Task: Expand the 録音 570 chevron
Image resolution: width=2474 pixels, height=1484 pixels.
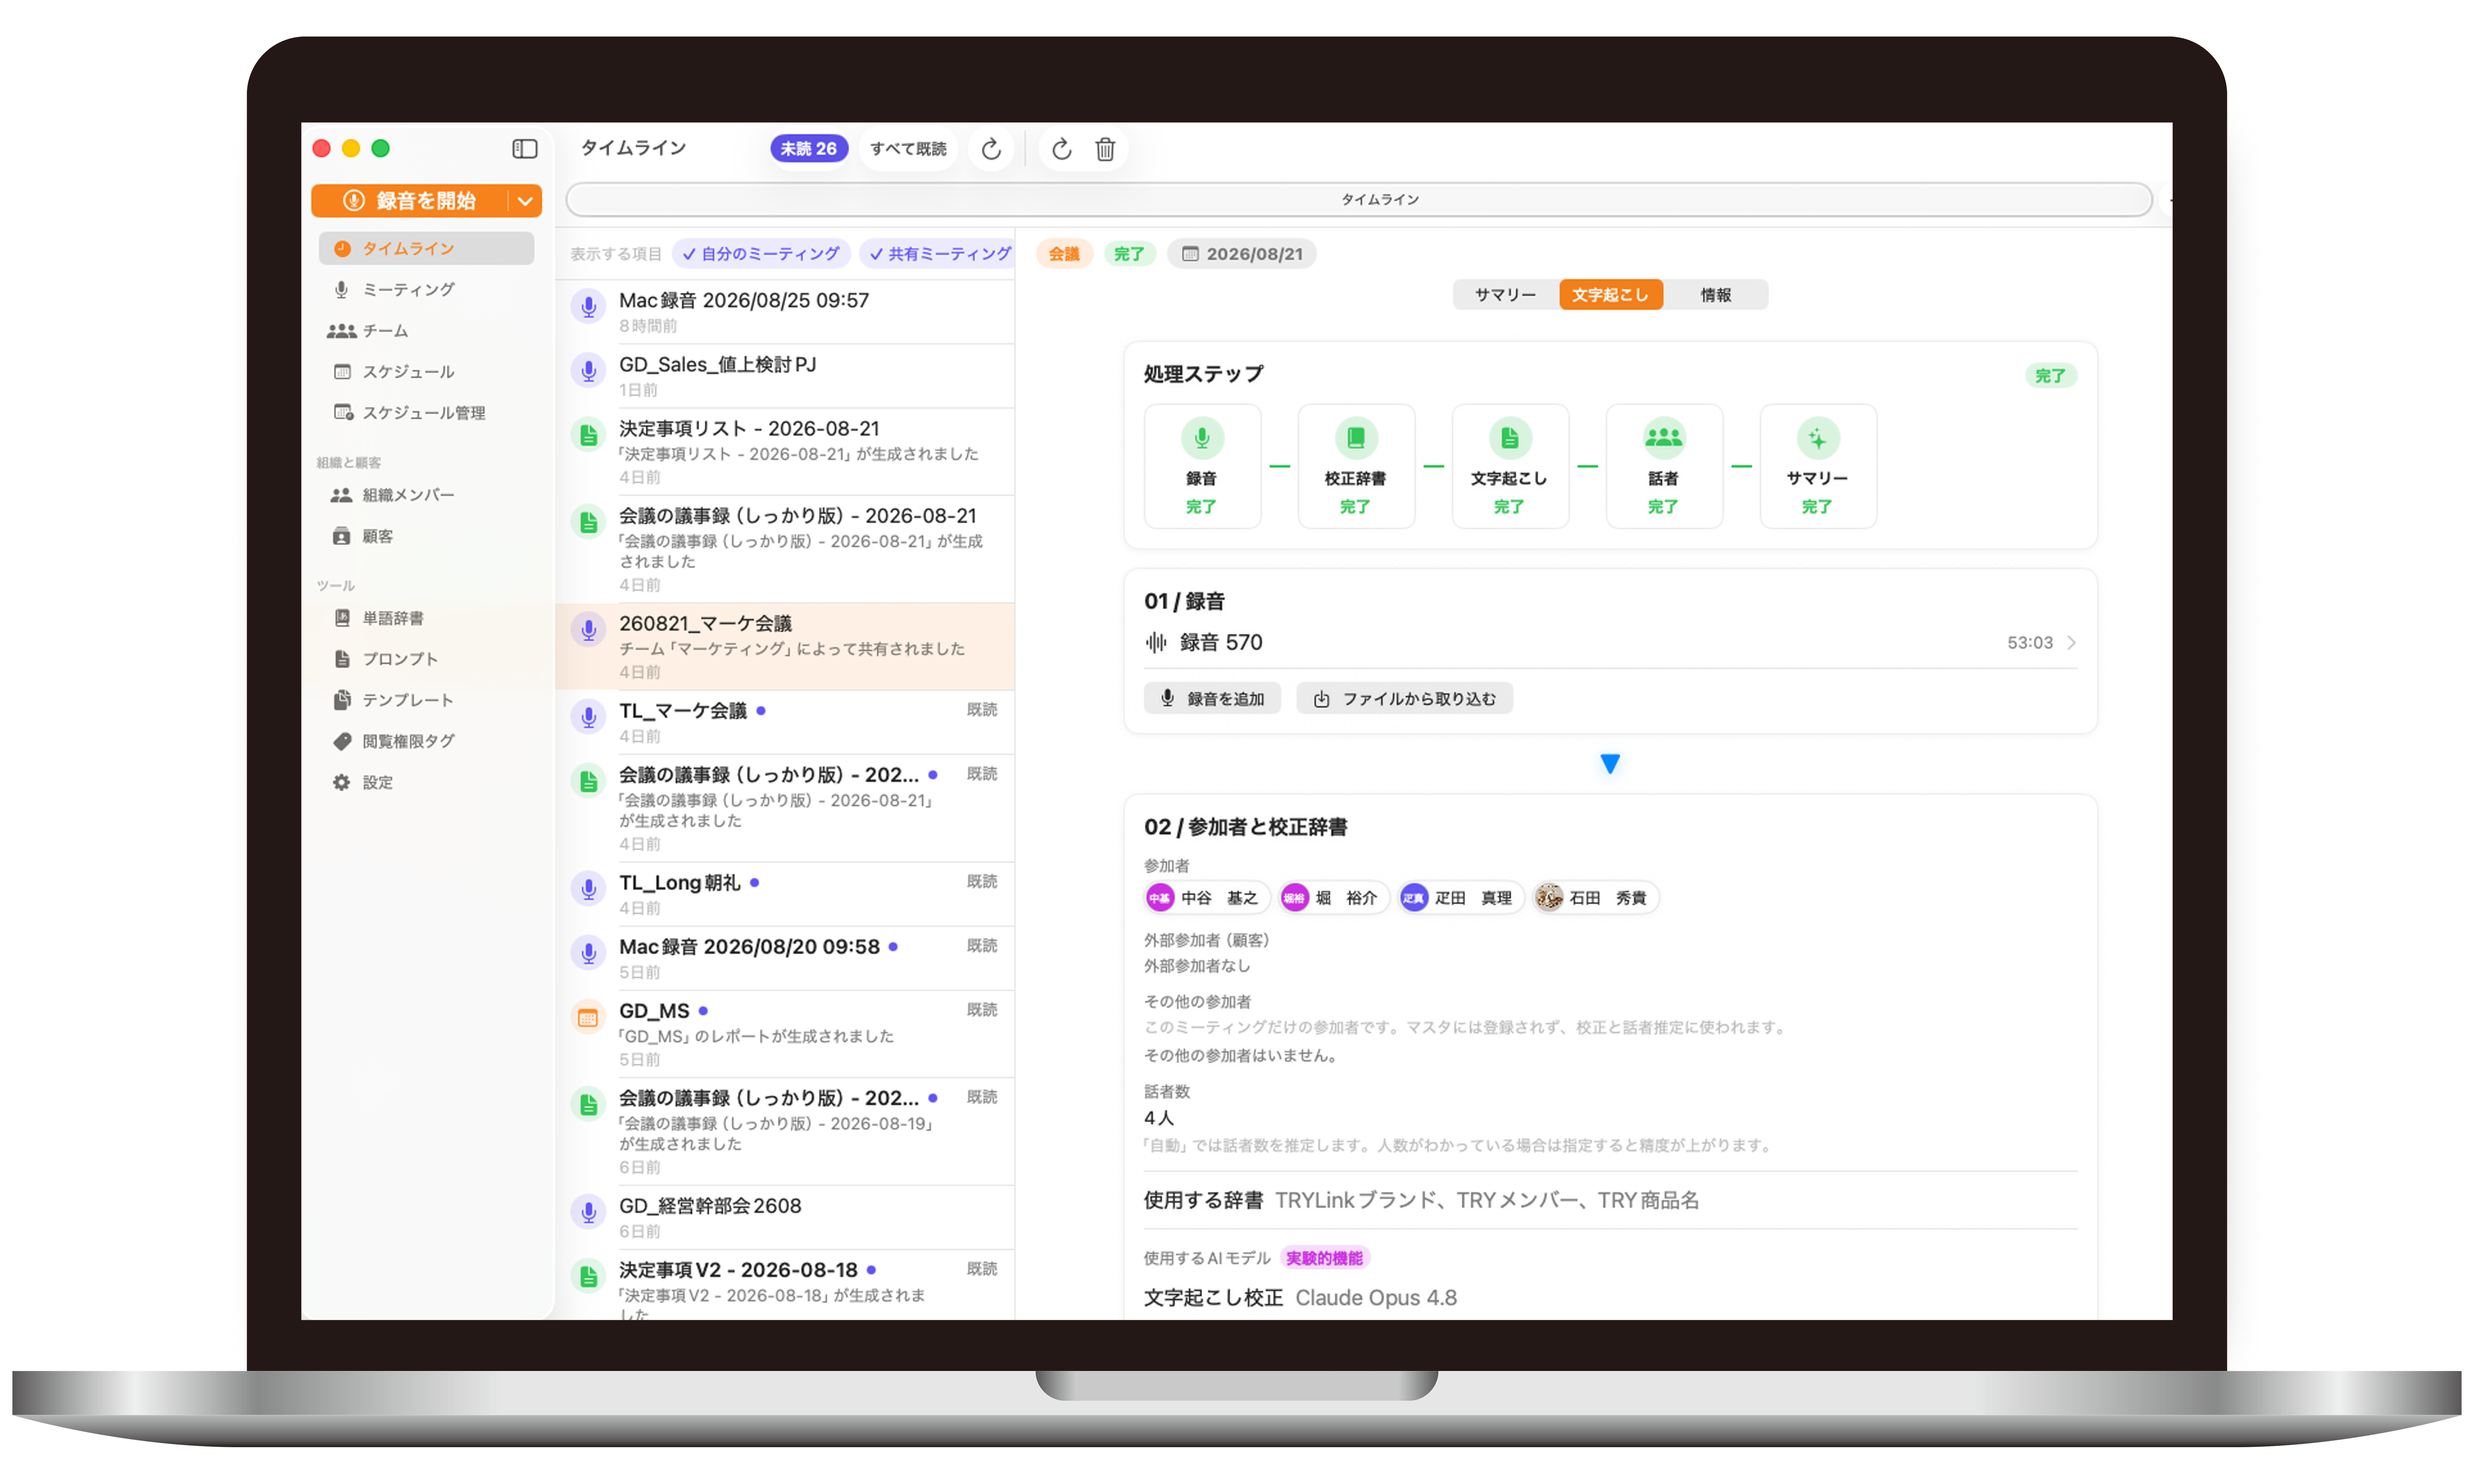Action: (2071, 643)
